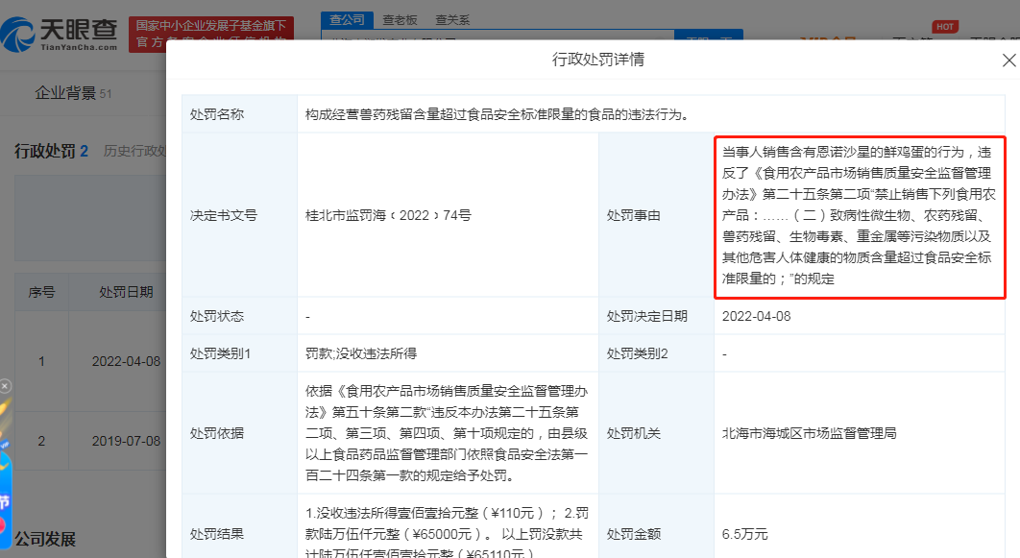Click the 处罚机关 value 北海市海城区市场监督管理局

[809, 433]
